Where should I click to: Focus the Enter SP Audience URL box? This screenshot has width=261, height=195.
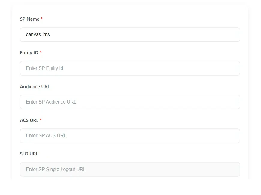click(x=51, y=102)
